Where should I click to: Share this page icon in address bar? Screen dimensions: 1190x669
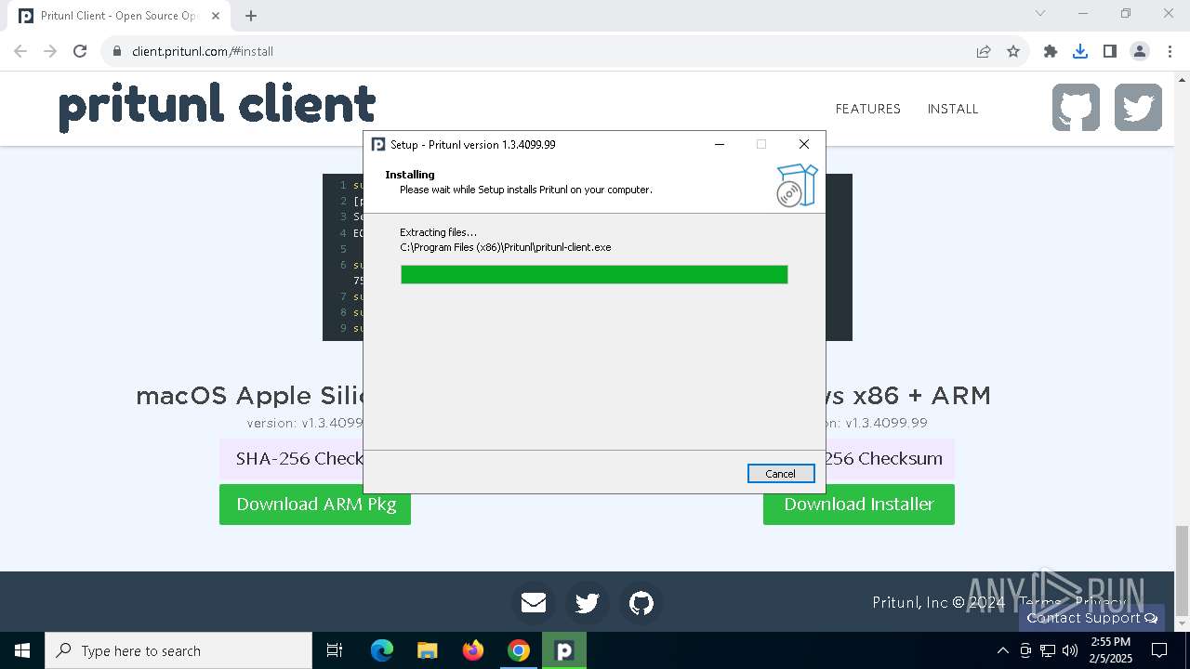[984, 52]
